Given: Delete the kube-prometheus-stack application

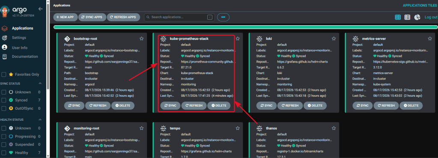Looking at the screenshot, I should (219, 105).
